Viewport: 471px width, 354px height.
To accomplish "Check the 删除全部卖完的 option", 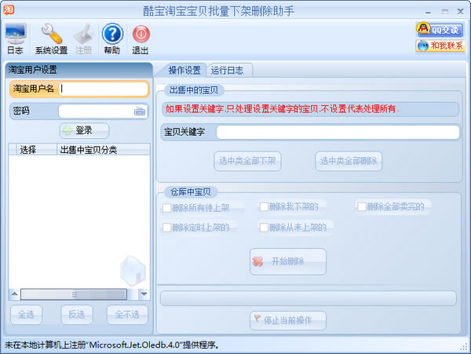I will [362, 206].
